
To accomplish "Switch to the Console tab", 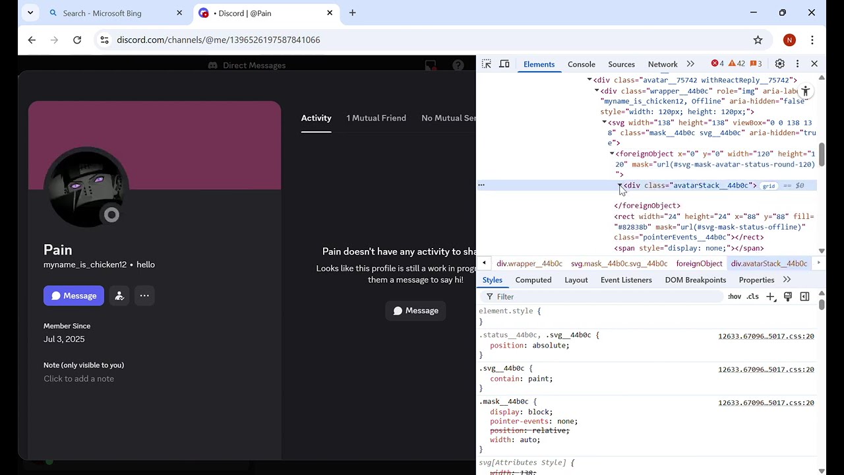I will click(x=582, y=64).
